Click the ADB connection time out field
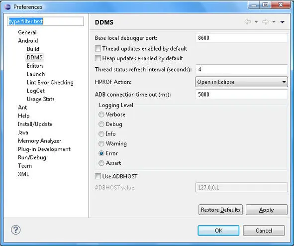Image resolution: width=294 pixels, height=246 pixels. (241, 94)
